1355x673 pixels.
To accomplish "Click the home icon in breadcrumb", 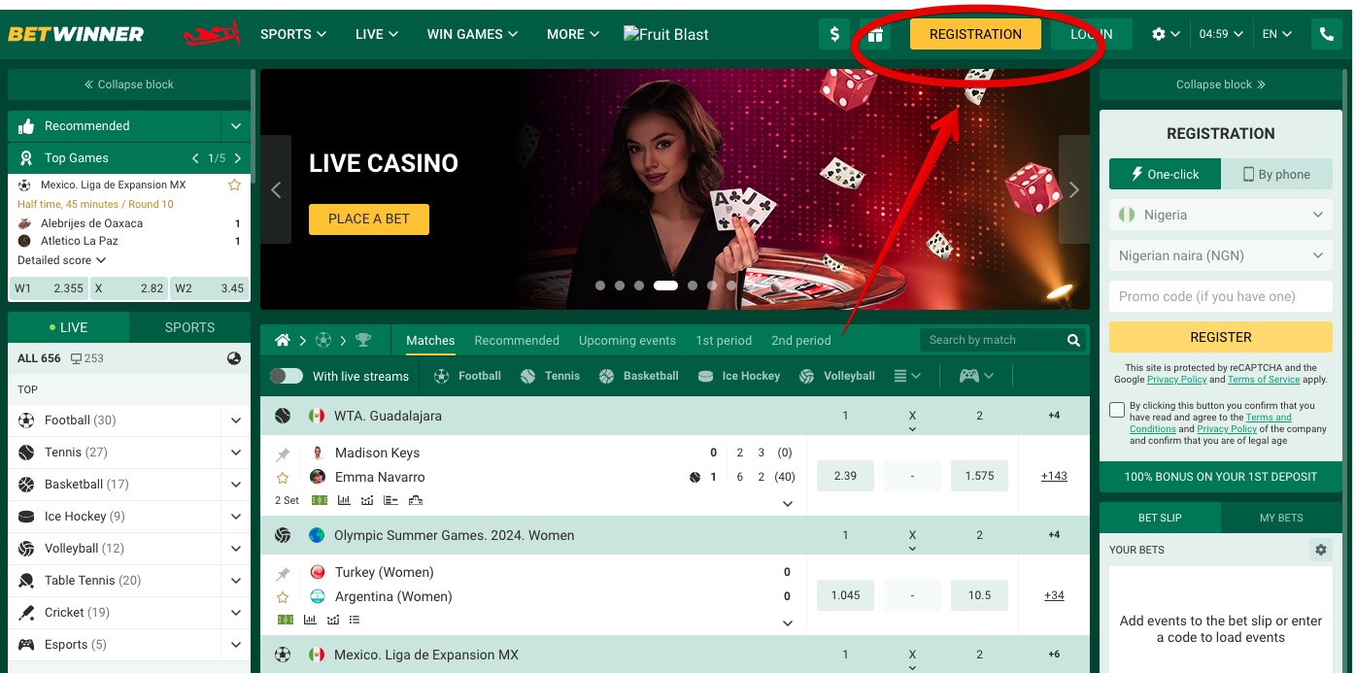I will [x=283, y=340].
